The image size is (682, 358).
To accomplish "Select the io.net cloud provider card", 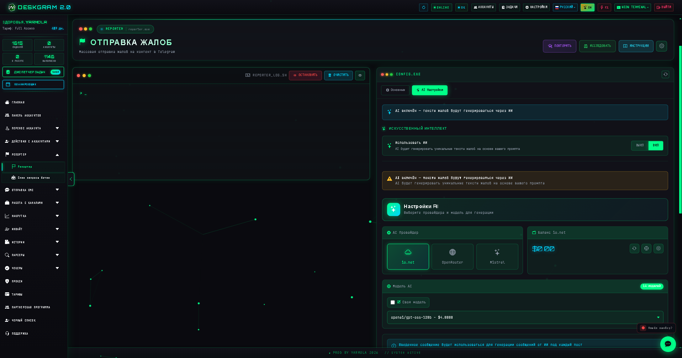I will [408, 256].
